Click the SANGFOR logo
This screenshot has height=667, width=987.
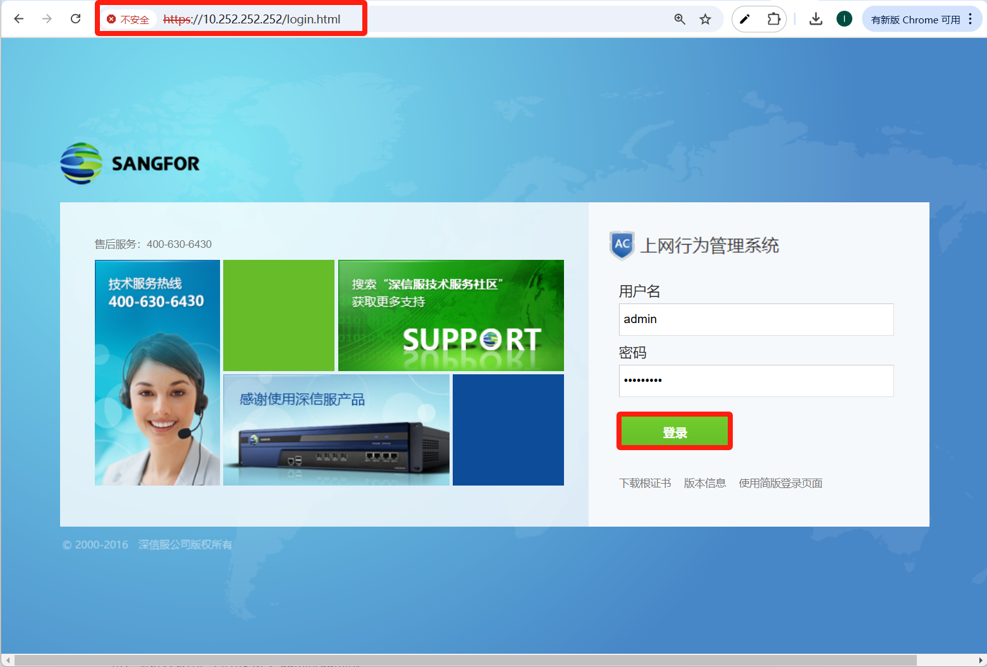[x=130, y=163]
